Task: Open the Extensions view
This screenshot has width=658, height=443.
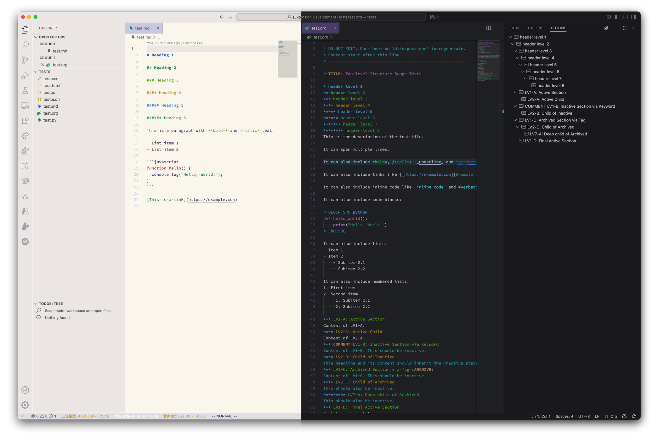Action: point(25,121)
